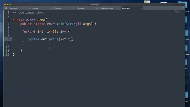Click 'String' type on line 4
The image size is (190, 107).
pos(72,24)
